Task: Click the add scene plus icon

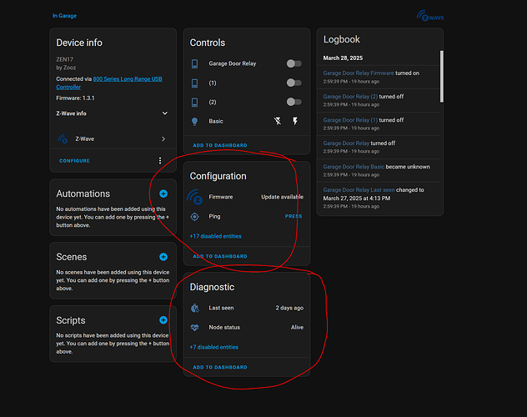Action: (163, 257)
